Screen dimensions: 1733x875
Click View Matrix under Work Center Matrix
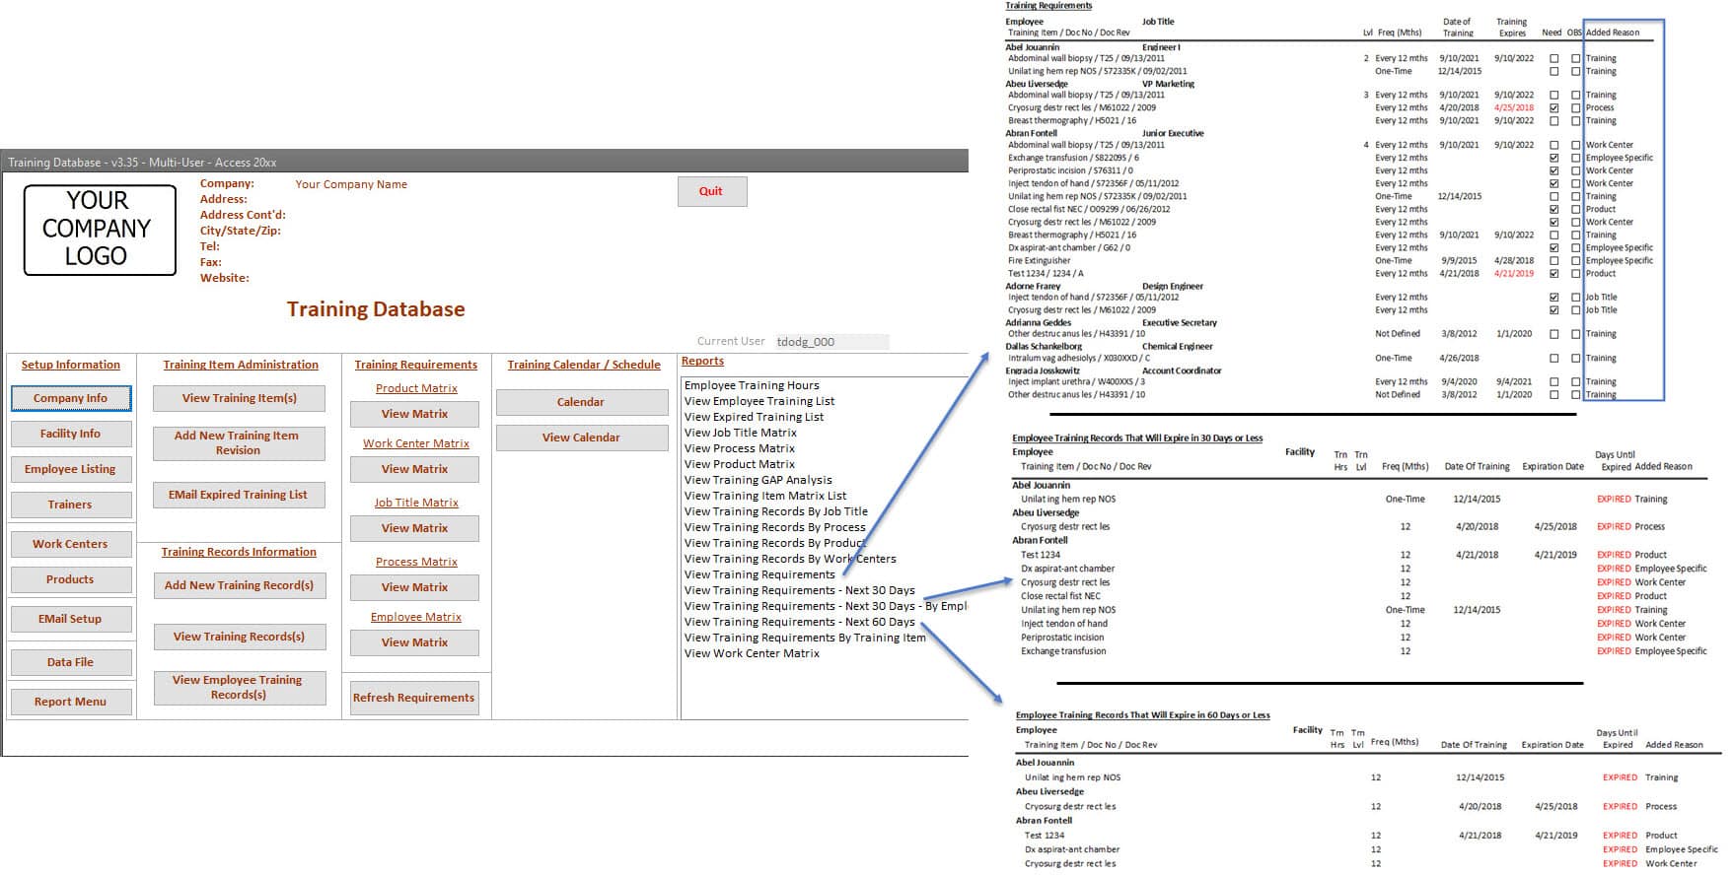point(415,469)
